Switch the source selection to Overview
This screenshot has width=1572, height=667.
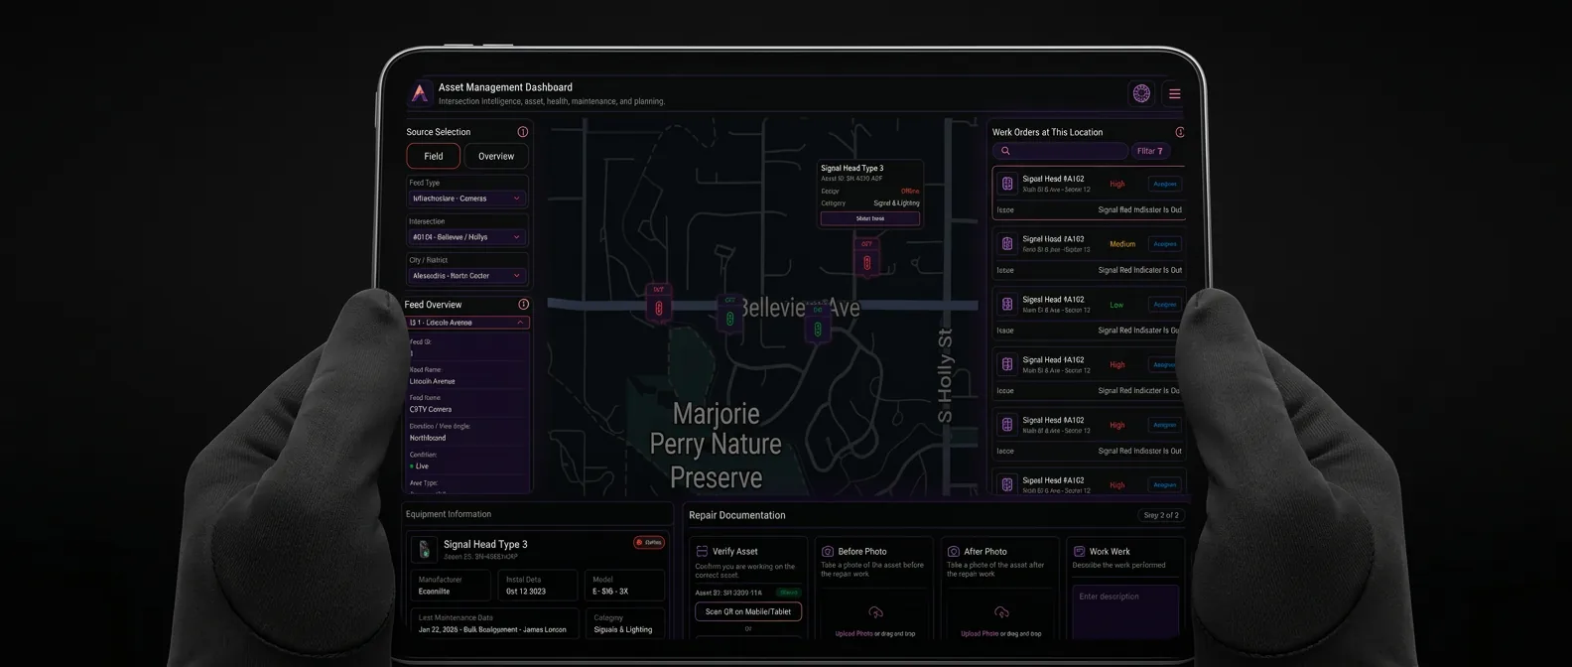496,156
